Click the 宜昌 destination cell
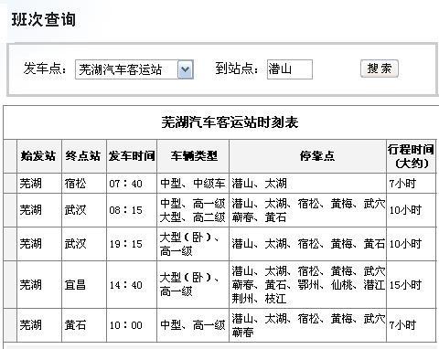 84,285
